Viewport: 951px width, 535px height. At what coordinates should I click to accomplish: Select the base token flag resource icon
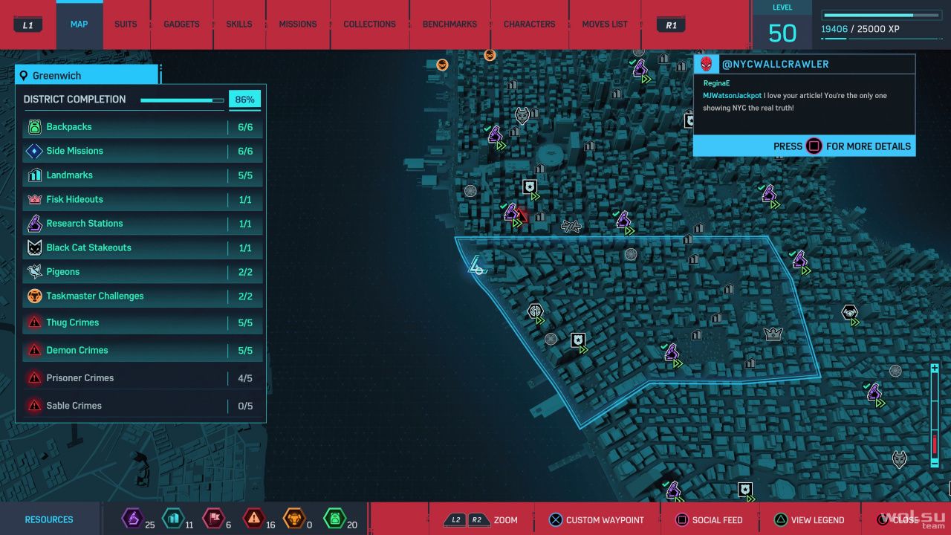[212, 518]
